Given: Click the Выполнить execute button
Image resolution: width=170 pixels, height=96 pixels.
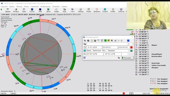Looking at the screenshot, I should coord(127,58).
